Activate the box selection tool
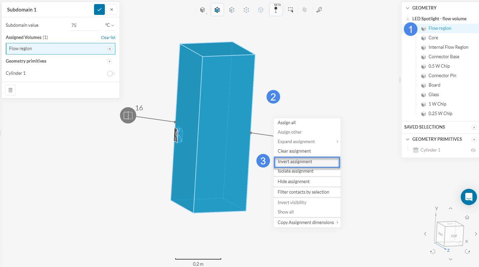 pyautogui.click(x=291, y=10)
